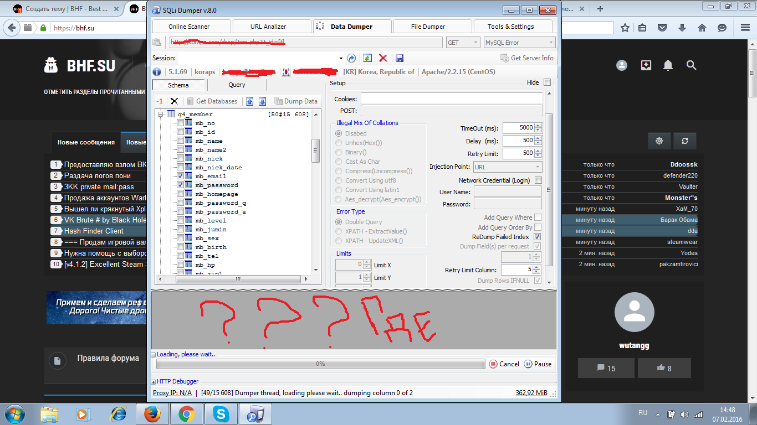Collapse the Loading, please wait section

(154, 354)
